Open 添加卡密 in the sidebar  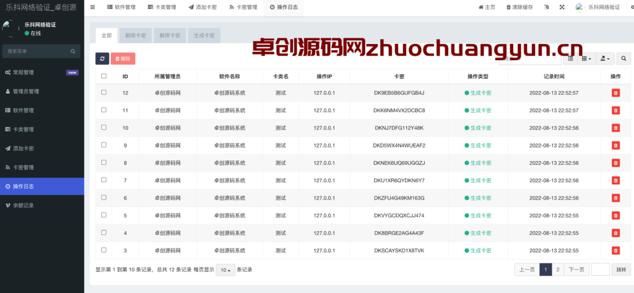tap(42, 149)
